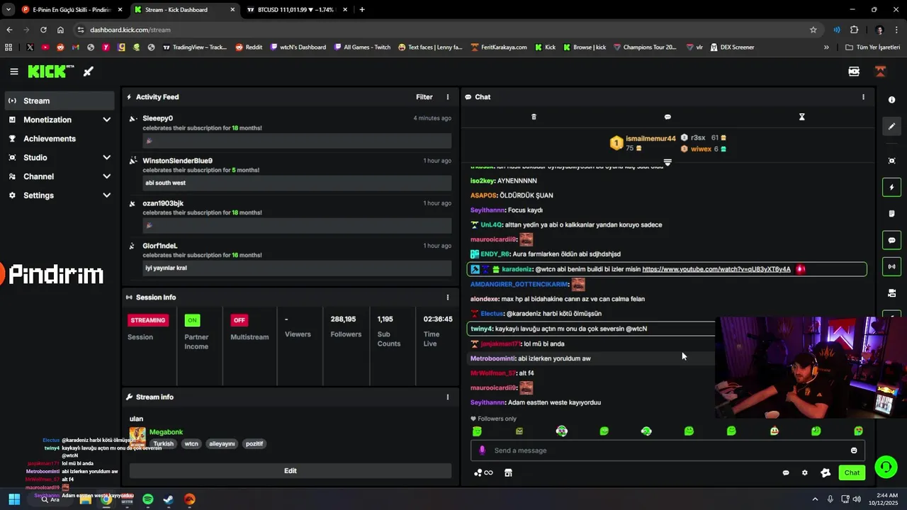Click the channel points infinity icon
907x510 pixels.
[x=483, y=472]
